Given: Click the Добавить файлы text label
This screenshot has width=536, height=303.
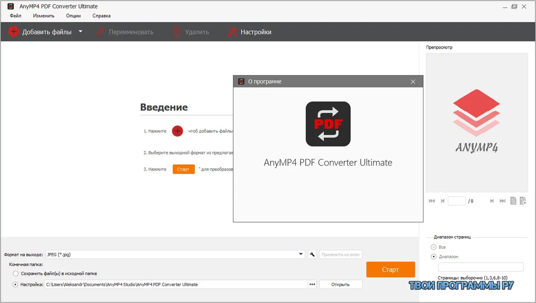Looking at the screenshot, I should (47, 32).
